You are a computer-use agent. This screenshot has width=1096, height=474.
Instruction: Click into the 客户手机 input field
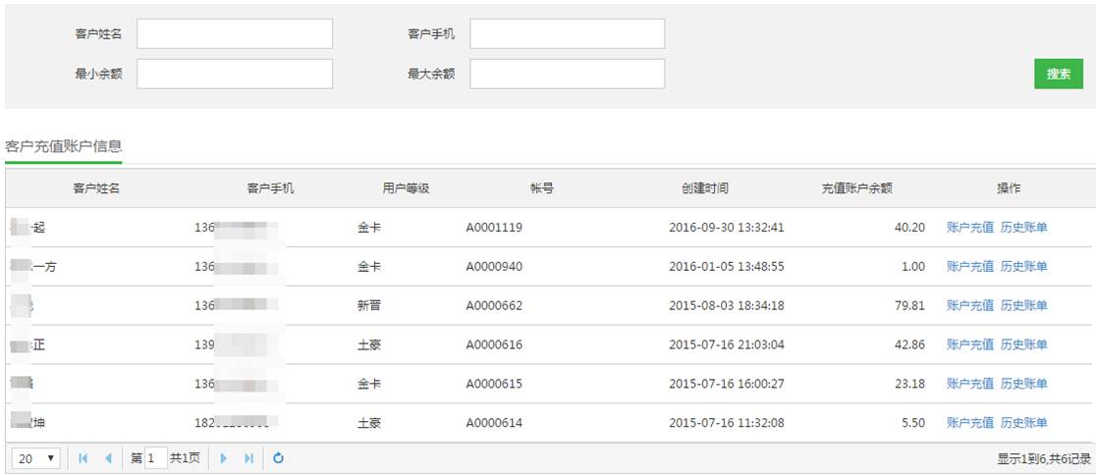(567, 34)
